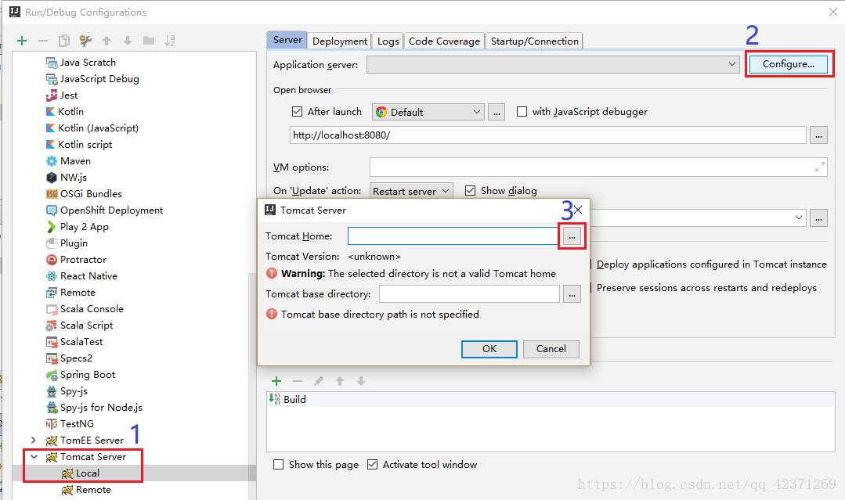Screen dimensions: 845x500
Task: Select NW.js configuration type
Action: pyautogui.click(x=67, y=178)
